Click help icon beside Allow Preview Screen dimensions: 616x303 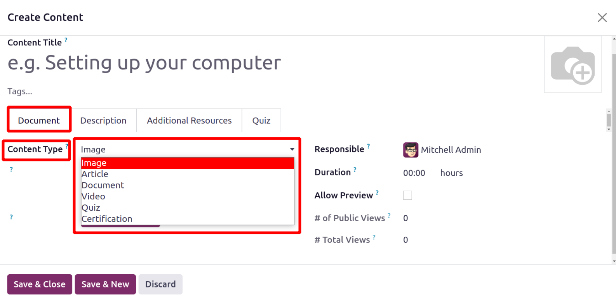click(x=377, y=192)
